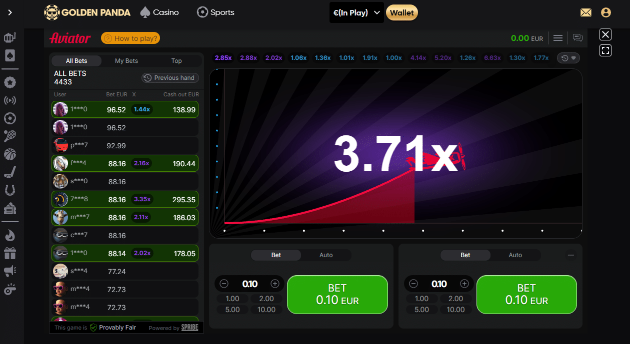Switch to the My Bets tab
630x344 pixels.
[126, 61]
